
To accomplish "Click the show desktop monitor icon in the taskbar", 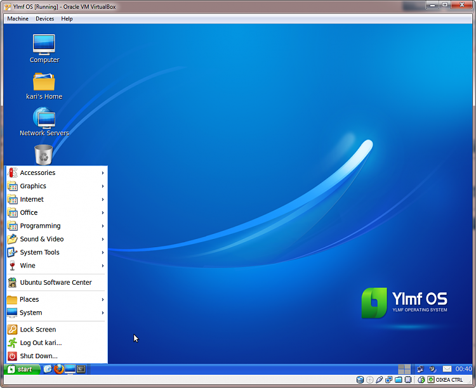I will 70,369.
